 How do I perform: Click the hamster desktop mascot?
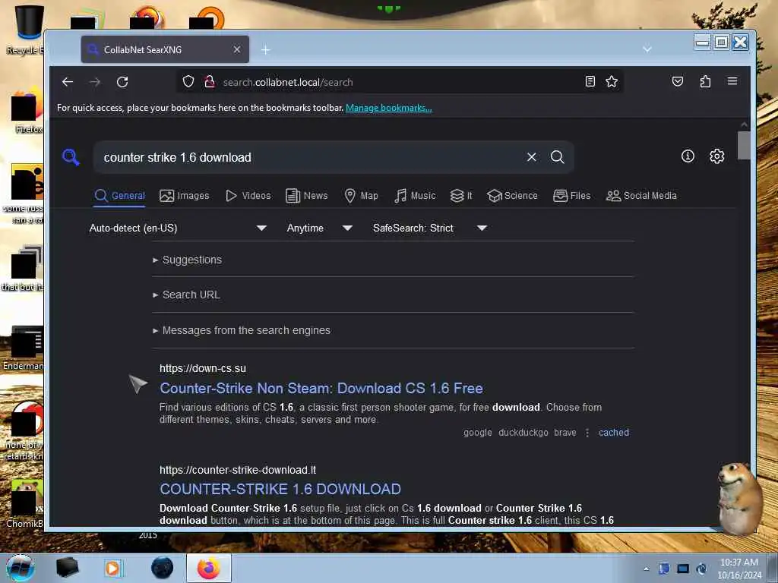[739, 498]
